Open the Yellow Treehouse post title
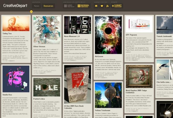 pos(102,110)
